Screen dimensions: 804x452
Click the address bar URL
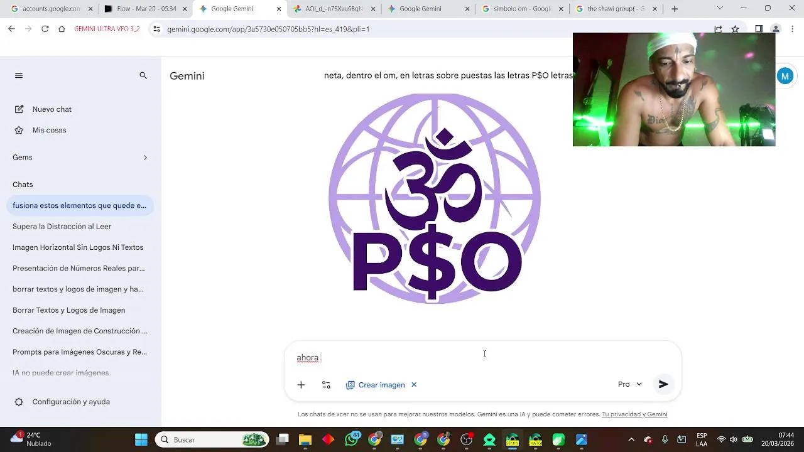tap(268, 29)
